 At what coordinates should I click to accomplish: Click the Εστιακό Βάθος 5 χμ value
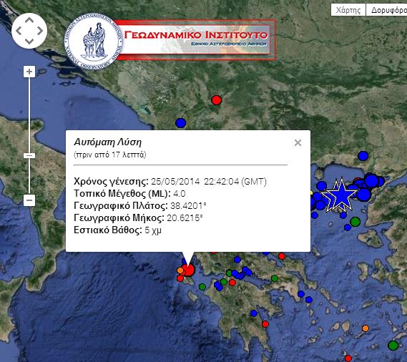(153, 230)
